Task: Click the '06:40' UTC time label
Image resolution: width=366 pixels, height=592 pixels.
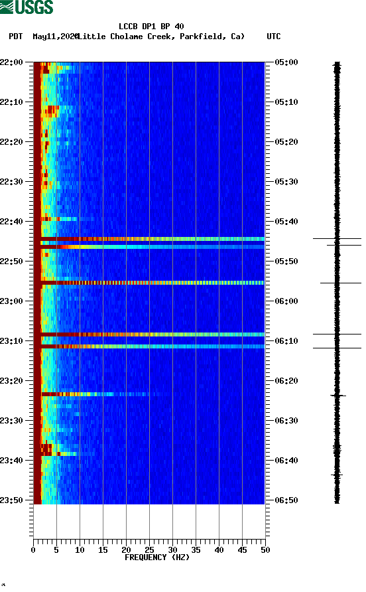Action: [x=286, y=461]
